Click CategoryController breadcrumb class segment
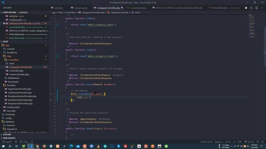Image resolution: width=266 pixels, height=149 pixels. coord(118,12)
